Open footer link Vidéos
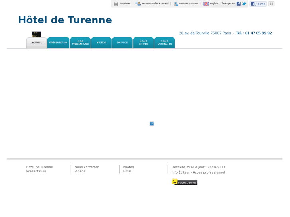The width and height of the screenshot is (290, 217). point(80,171)
